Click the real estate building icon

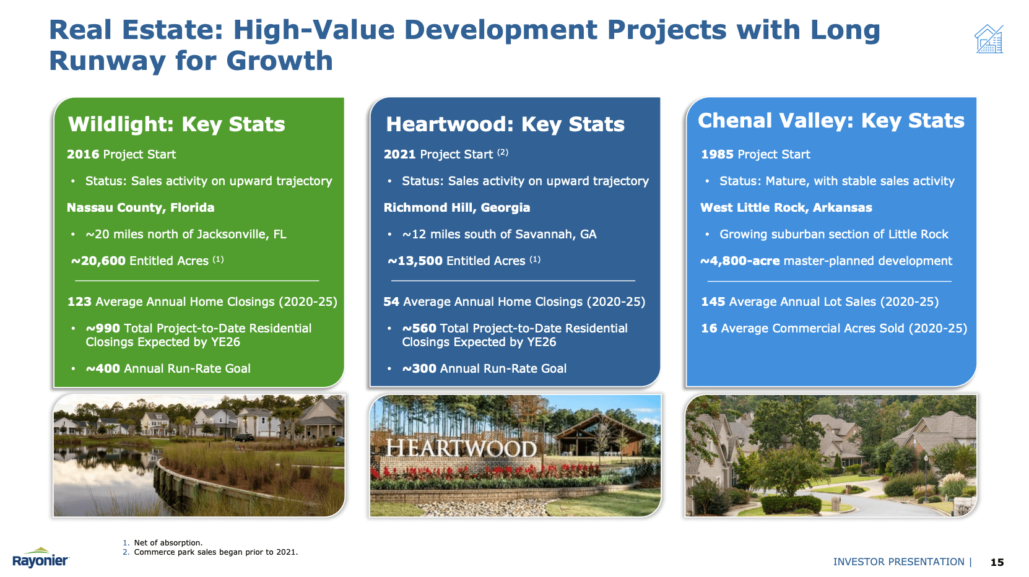tap(989, 39)
